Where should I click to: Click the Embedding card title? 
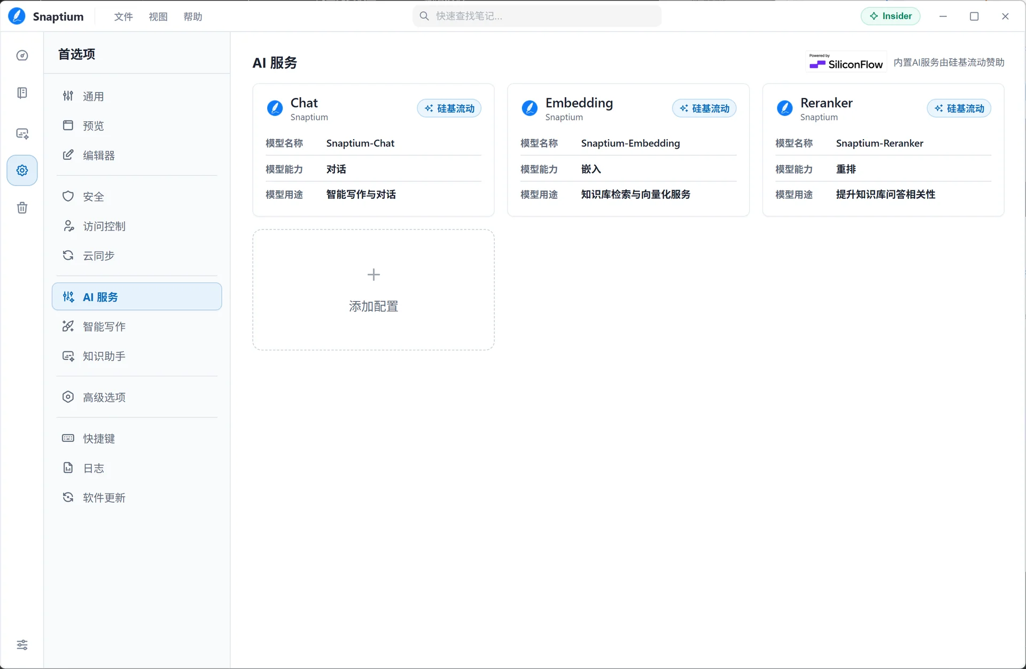[x=579, y=103]
